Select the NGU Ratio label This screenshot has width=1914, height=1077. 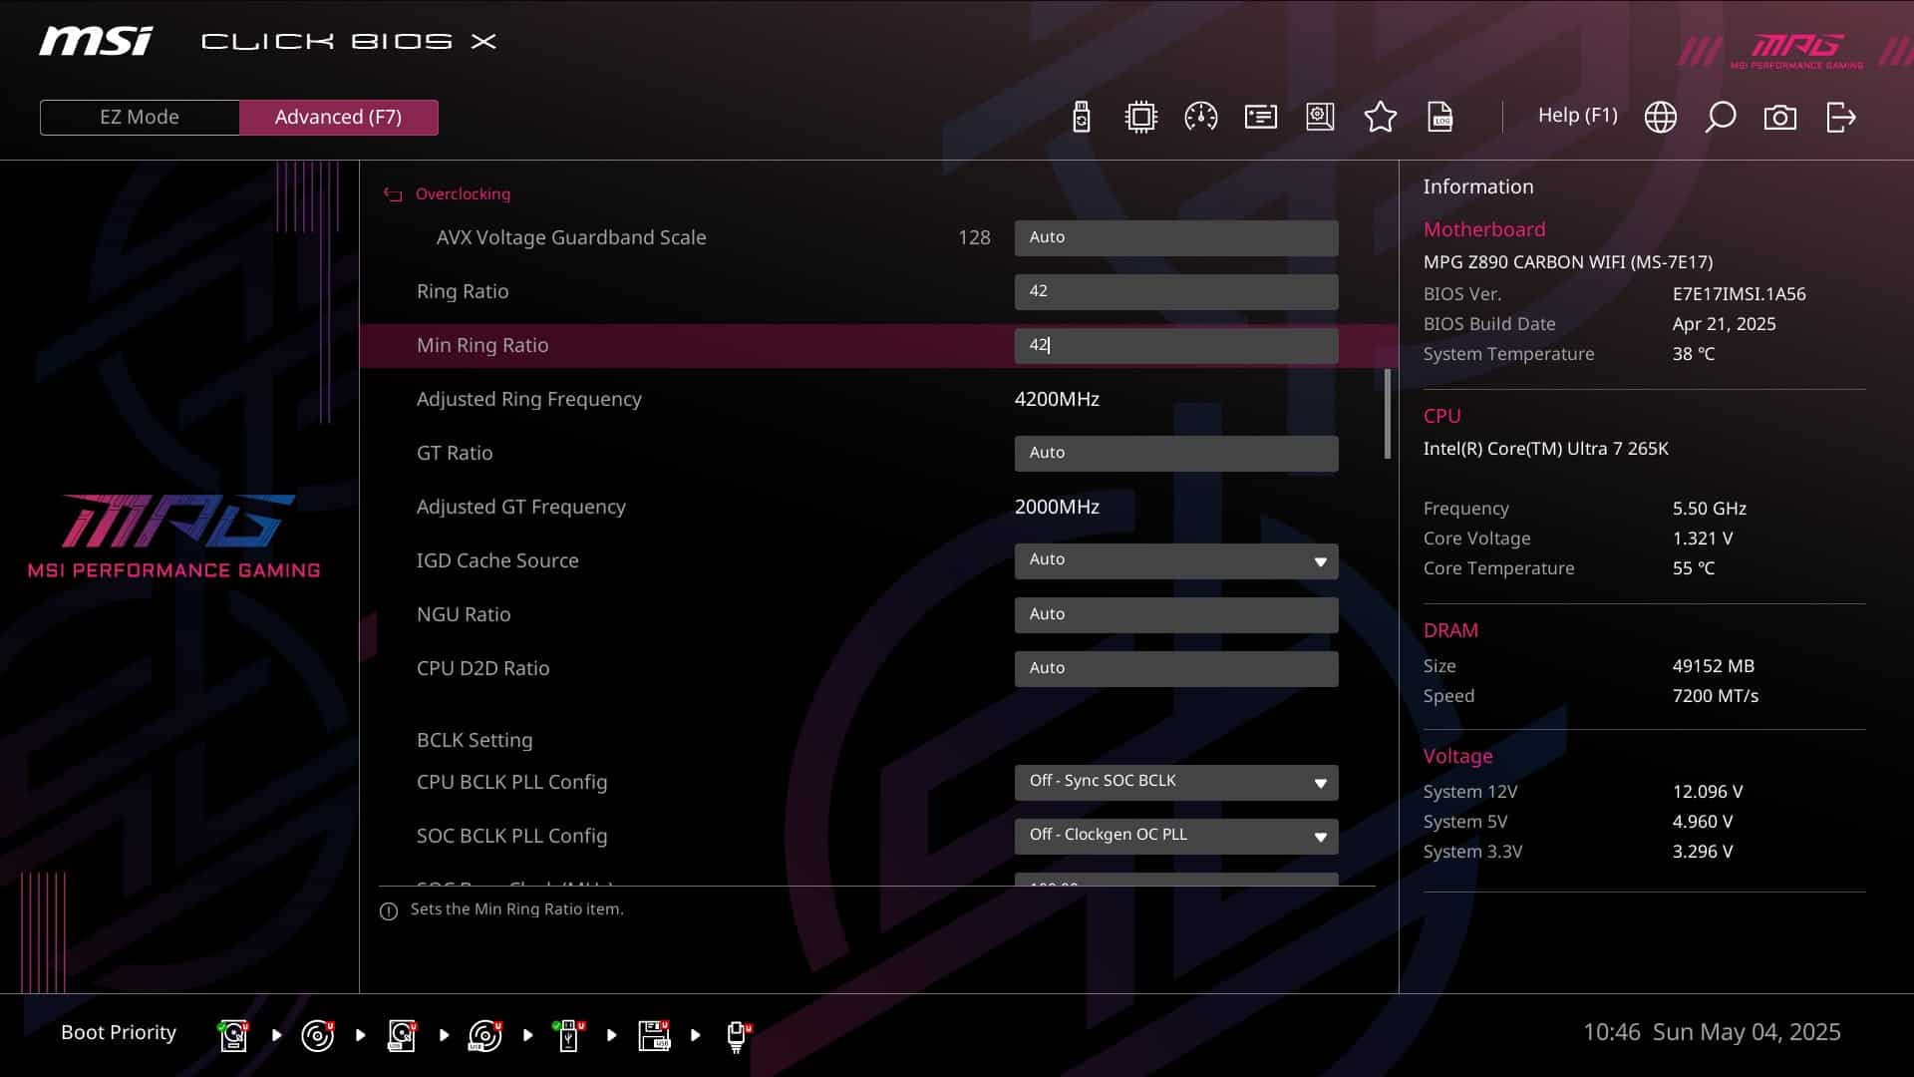point(464,614)
